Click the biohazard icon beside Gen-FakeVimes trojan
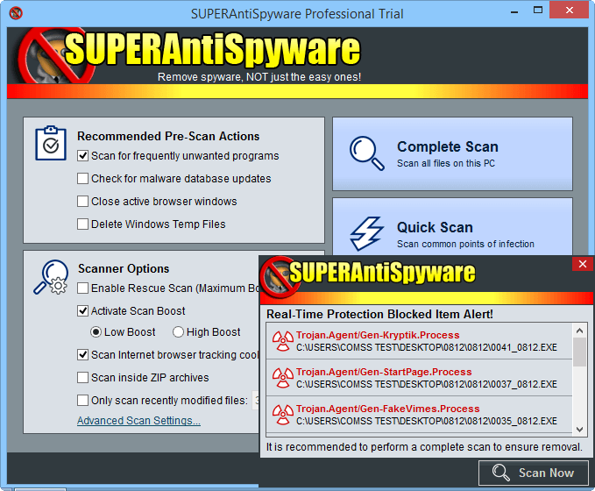The height and width of the screenshot is (491, 595). [x=283, y=415]
